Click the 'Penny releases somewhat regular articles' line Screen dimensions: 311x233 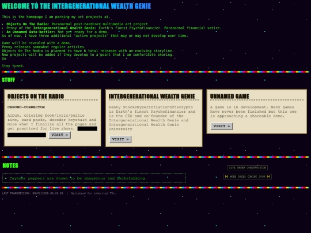pos(44,47)
